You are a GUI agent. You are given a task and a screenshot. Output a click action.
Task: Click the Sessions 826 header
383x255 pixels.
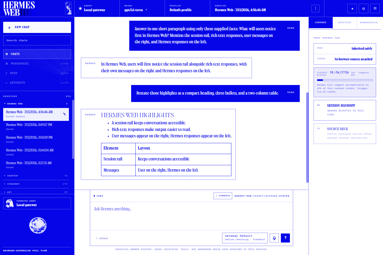tap(37, 96)
